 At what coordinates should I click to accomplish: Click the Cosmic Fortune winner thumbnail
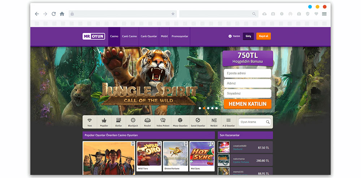click(223, 160)
